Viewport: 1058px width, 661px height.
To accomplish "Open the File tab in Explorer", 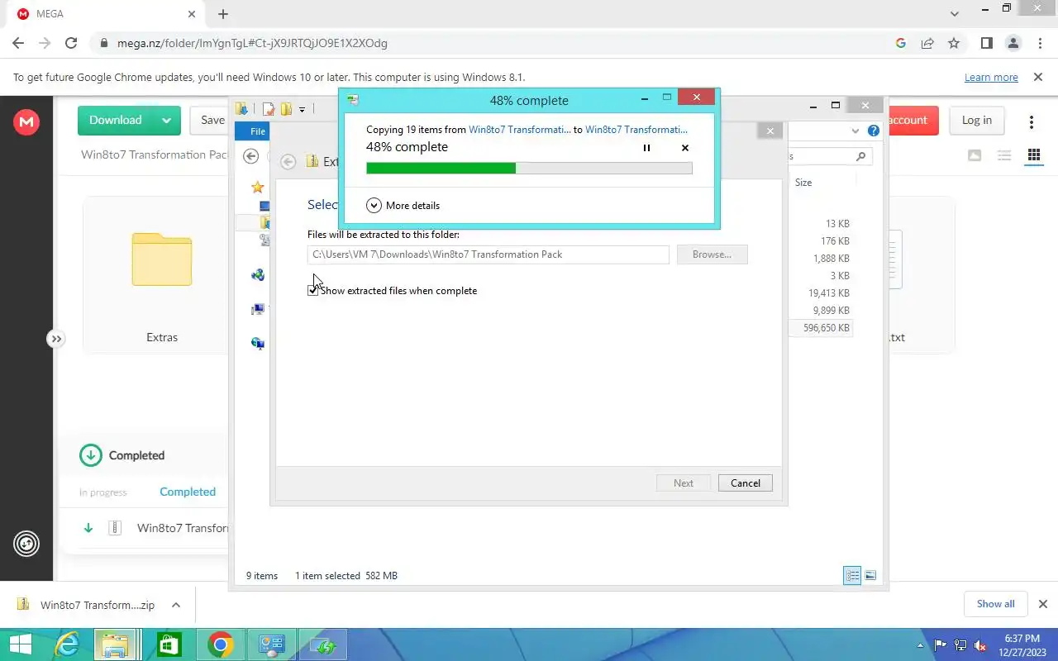I will (253, 131).
